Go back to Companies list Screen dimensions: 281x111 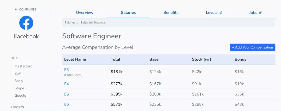[25, 9]
